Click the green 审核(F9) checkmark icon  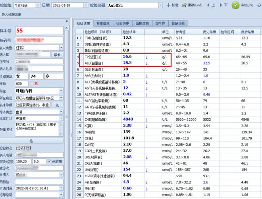[235, 5]
